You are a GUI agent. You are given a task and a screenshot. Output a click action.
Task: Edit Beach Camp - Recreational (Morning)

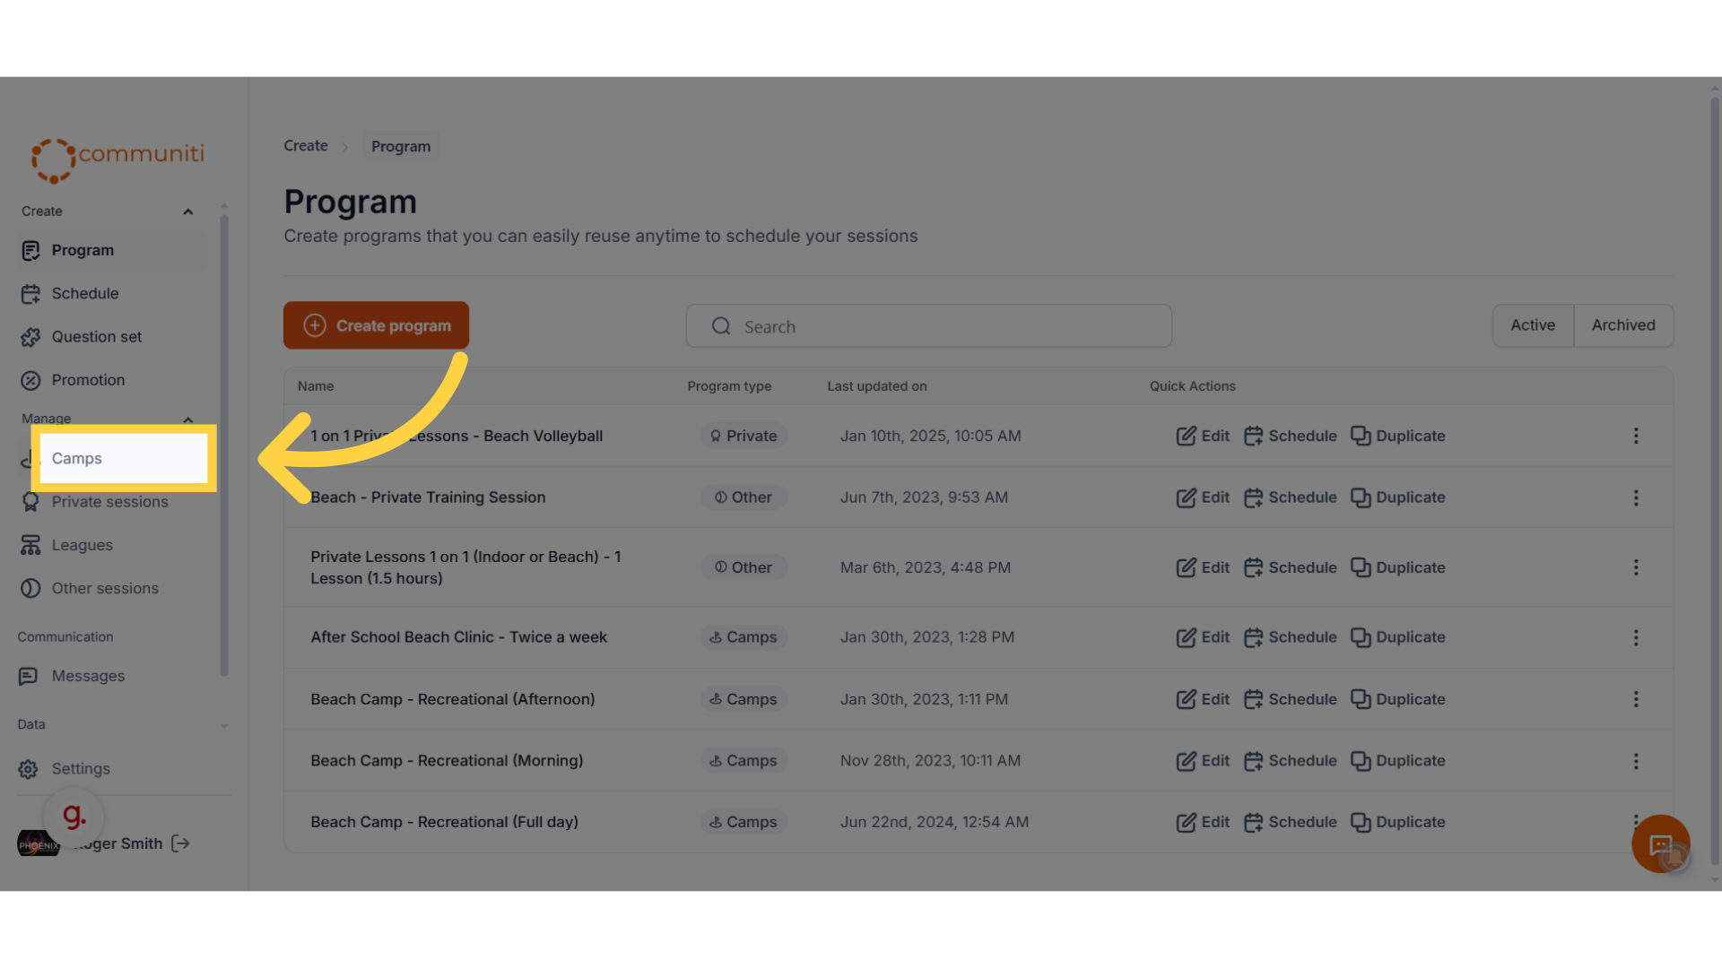pyautogui.click(x=1203, y=761)
